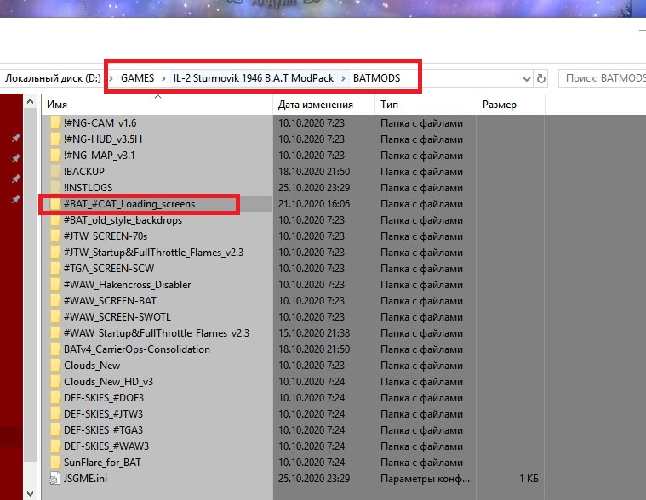Image resolution: width=646 pixels, height=500 pixels.
Task: Expand chevron after GAMES breadcrumb
Action: click(163, 78)
